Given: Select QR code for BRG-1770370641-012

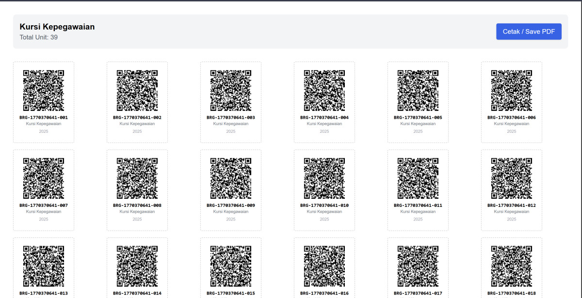Looking at the screenshot, I should point(512,178).
